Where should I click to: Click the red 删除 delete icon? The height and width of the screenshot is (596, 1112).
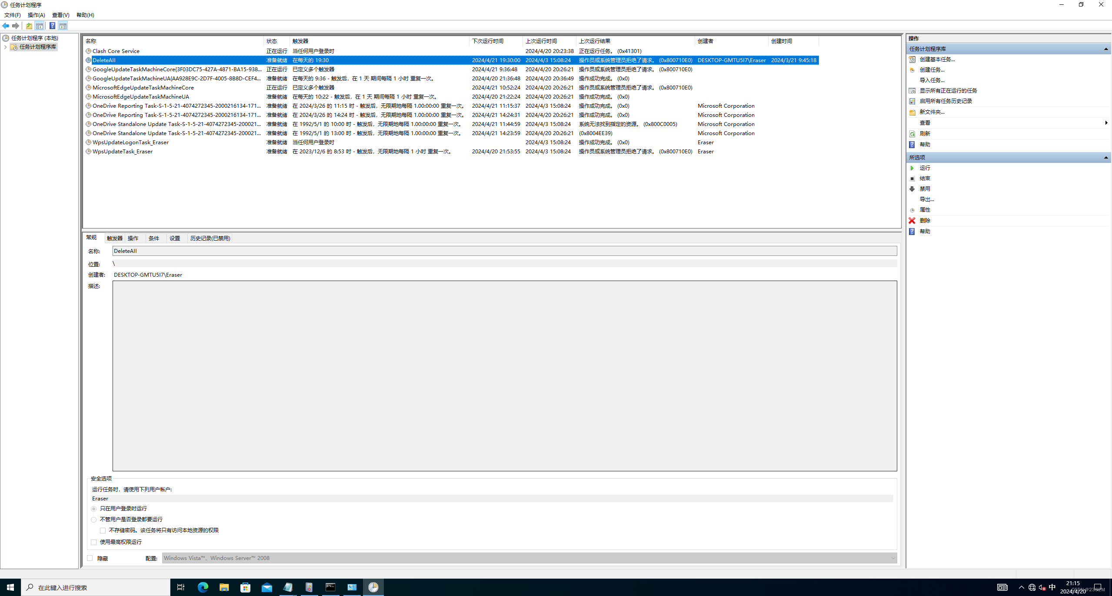coord(912,221)
